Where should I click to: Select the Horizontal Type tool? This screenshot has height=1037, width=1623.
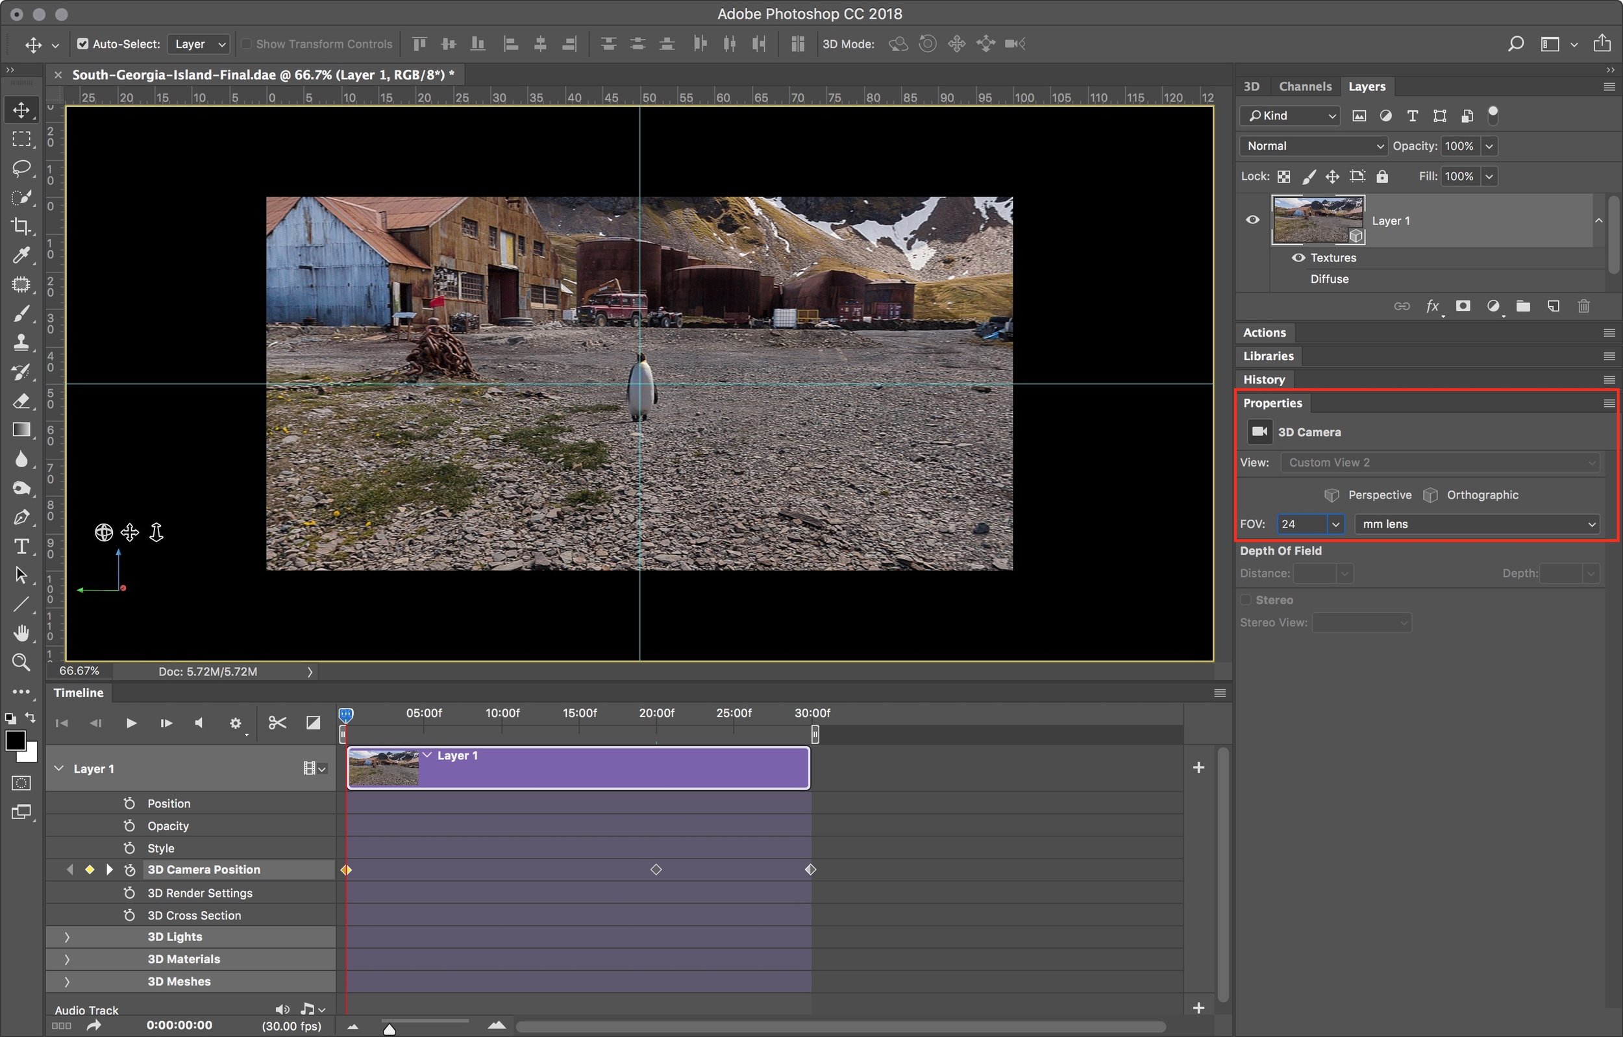click(21, 546)
